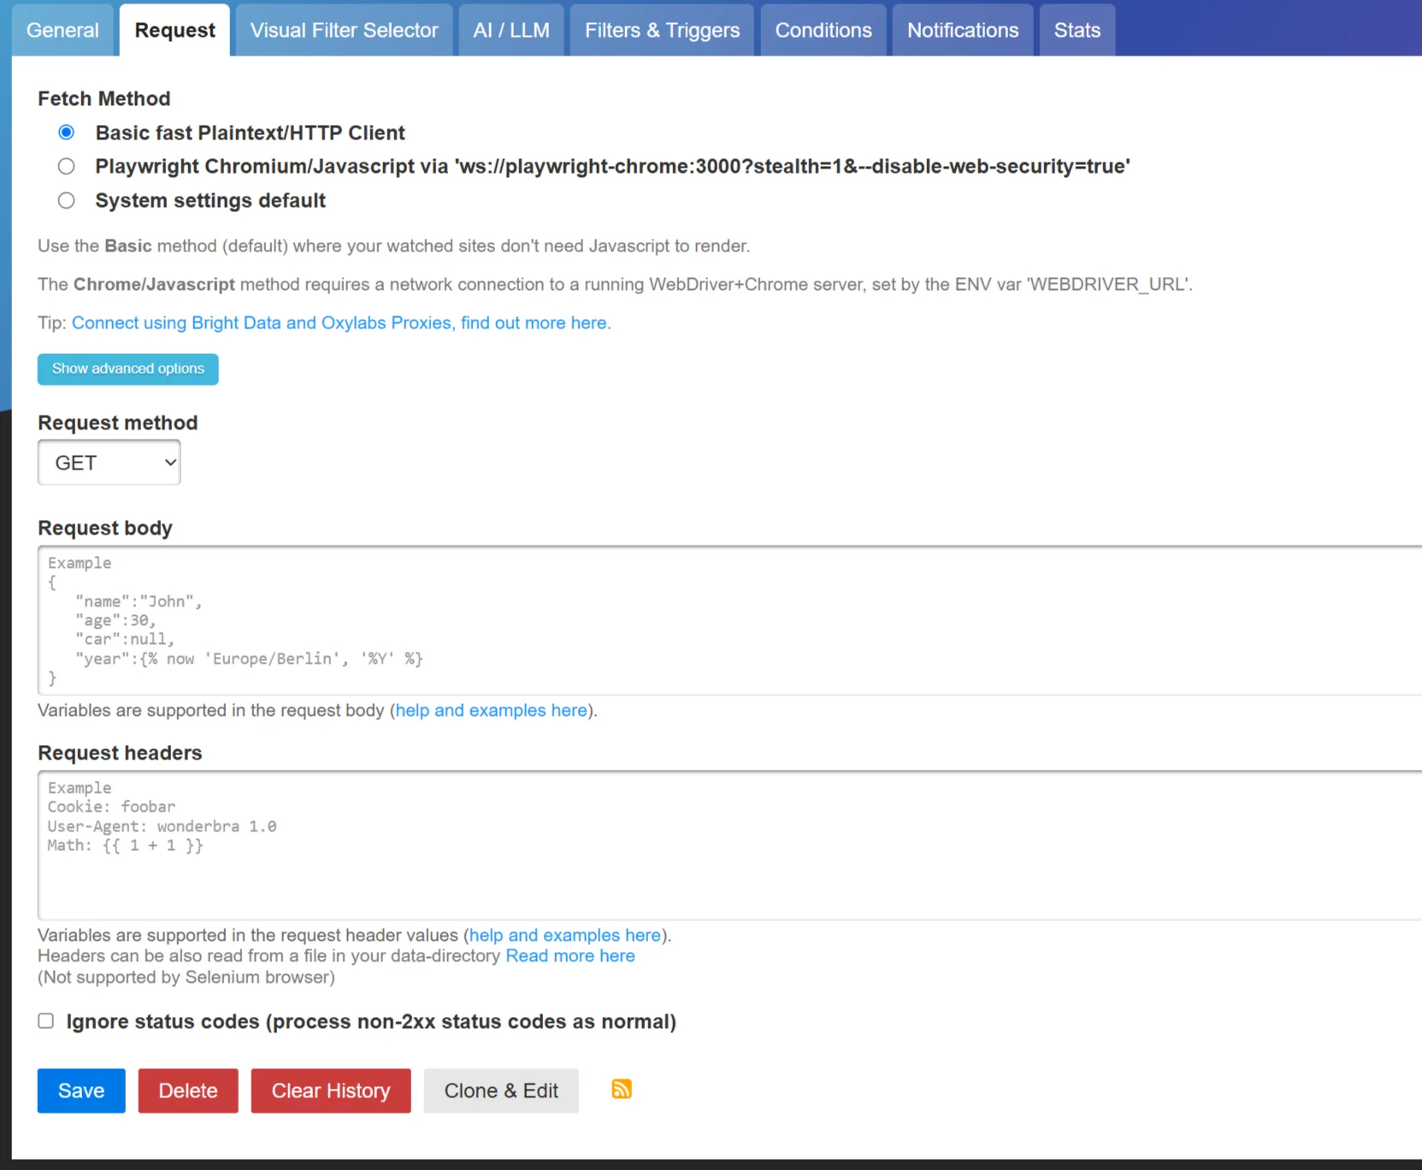
Task: Open the Conditions tab
Action: pyautogui.click(x=823, y=30)
